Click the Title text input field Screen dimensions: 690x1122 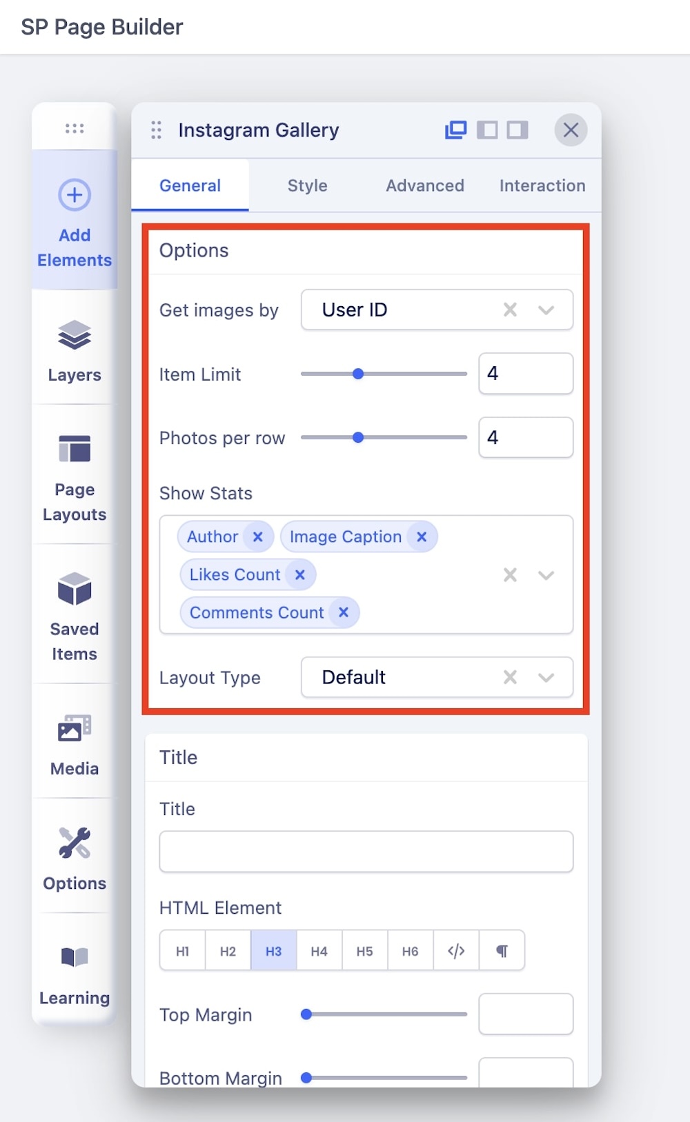coord(366,852)
